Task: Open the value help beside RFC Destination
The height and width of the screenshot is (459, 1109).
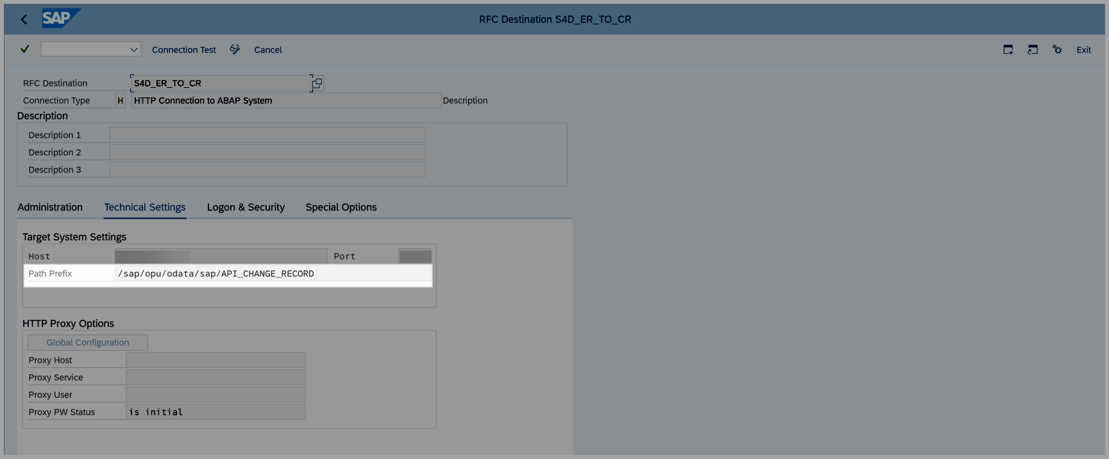Action: (x=317, y=83)
